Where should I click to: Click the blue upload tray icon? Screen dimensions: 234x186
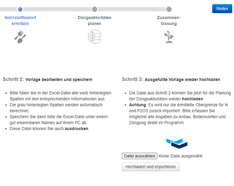coord(177,144)
